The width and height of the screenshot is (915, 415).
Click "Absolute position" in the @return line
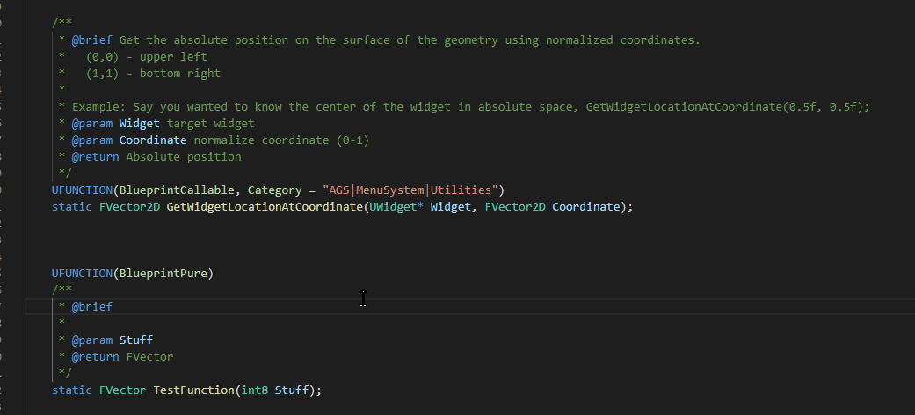click(x=183, y=157)
